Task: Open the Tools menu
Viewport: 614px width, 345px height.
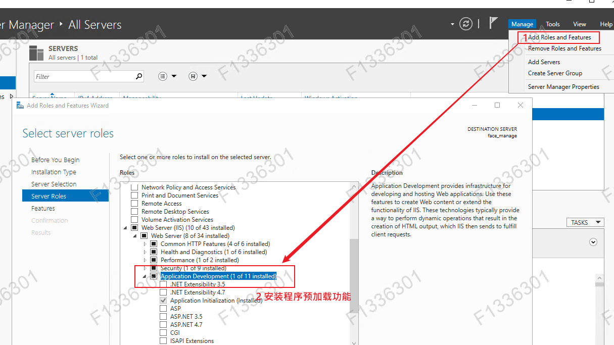Action: click(552, 24)
